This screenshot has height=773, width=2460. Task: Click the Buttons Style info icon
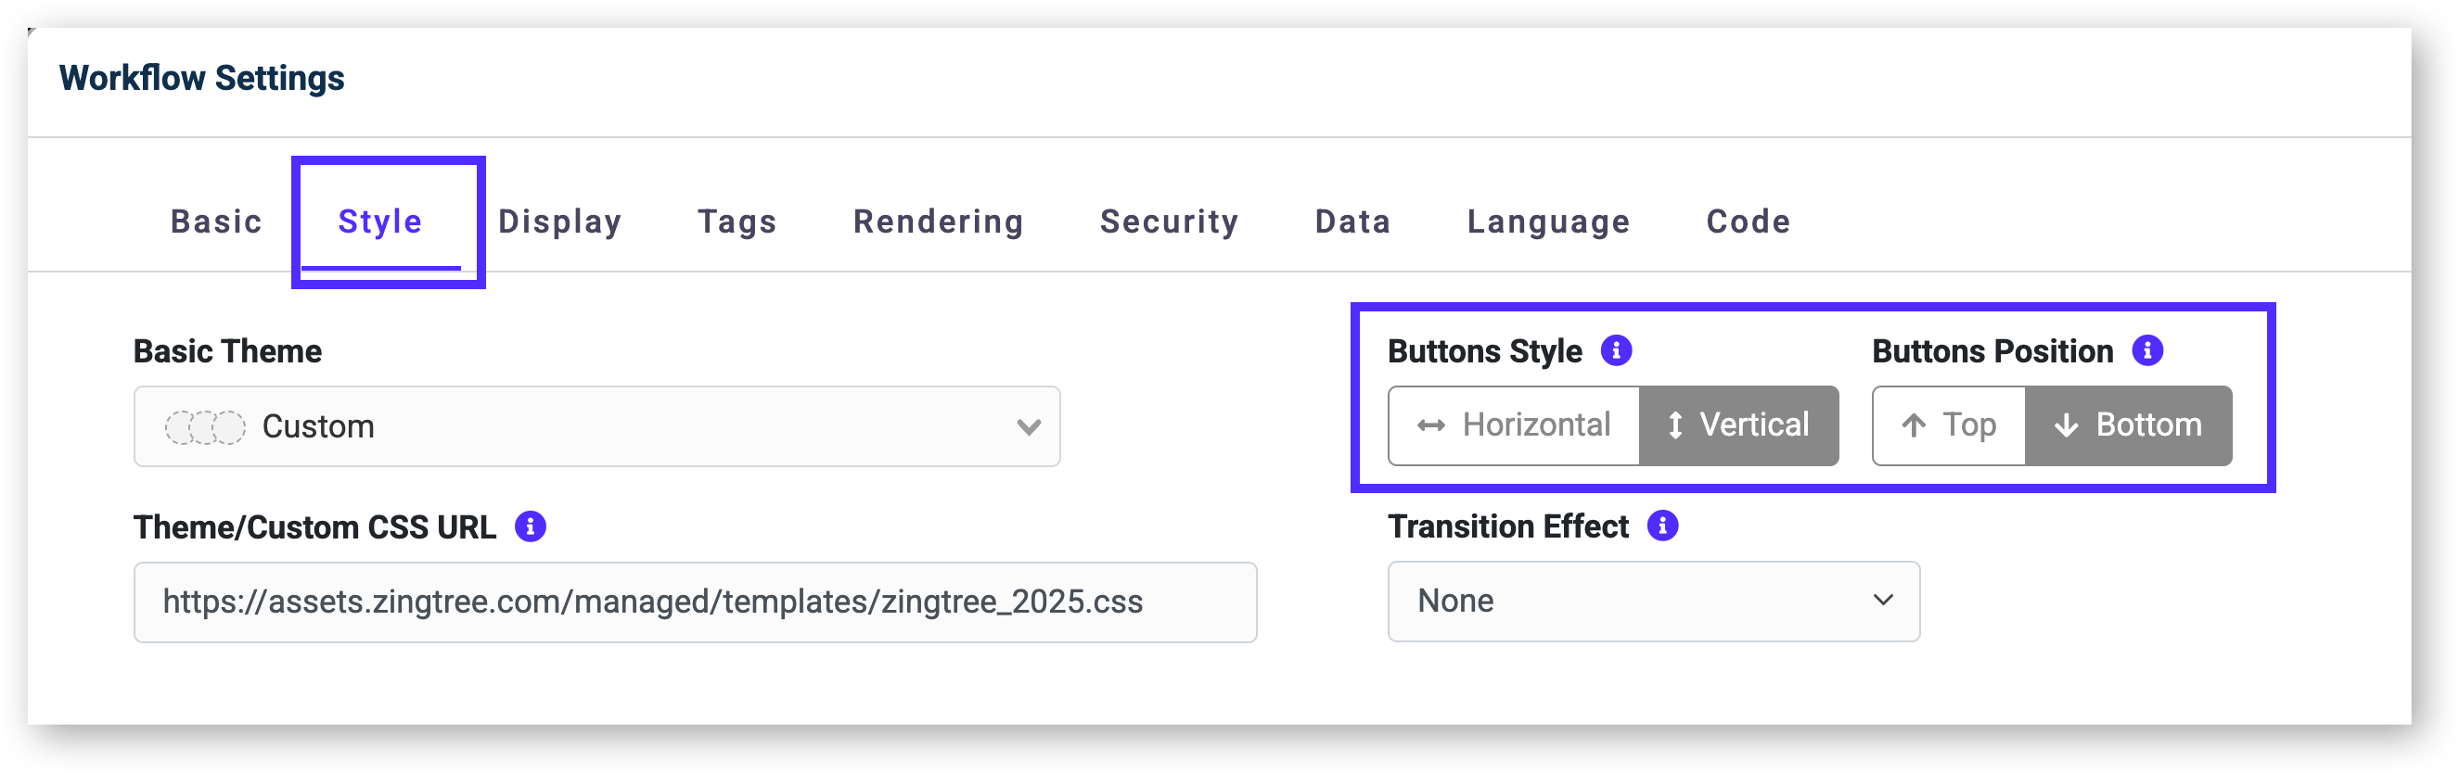1616,350
